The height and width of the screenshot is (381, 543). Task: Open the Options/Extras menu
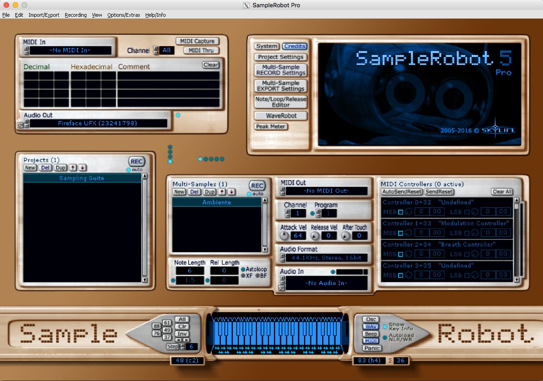coord(124,15)
